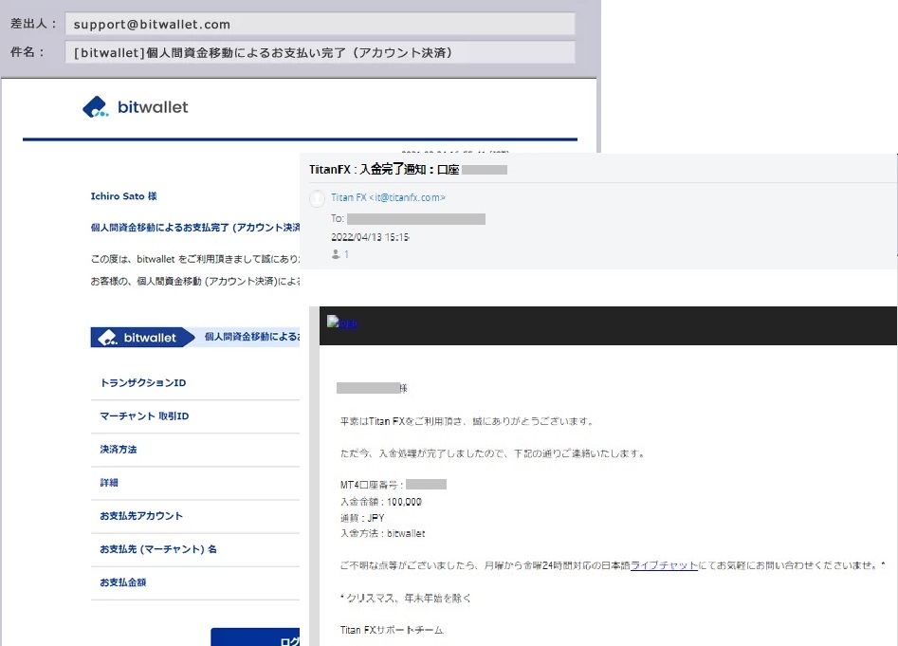This screenshot has width=898, height=646.
Task: Click the bitwallet logo at the email top
Action: click(136, 107)
